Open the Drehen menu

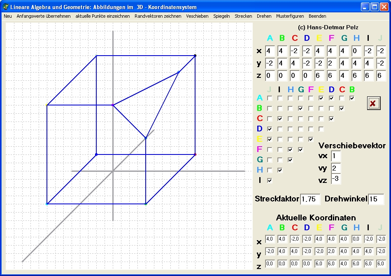pyautogui.click(x=264, y=16)
